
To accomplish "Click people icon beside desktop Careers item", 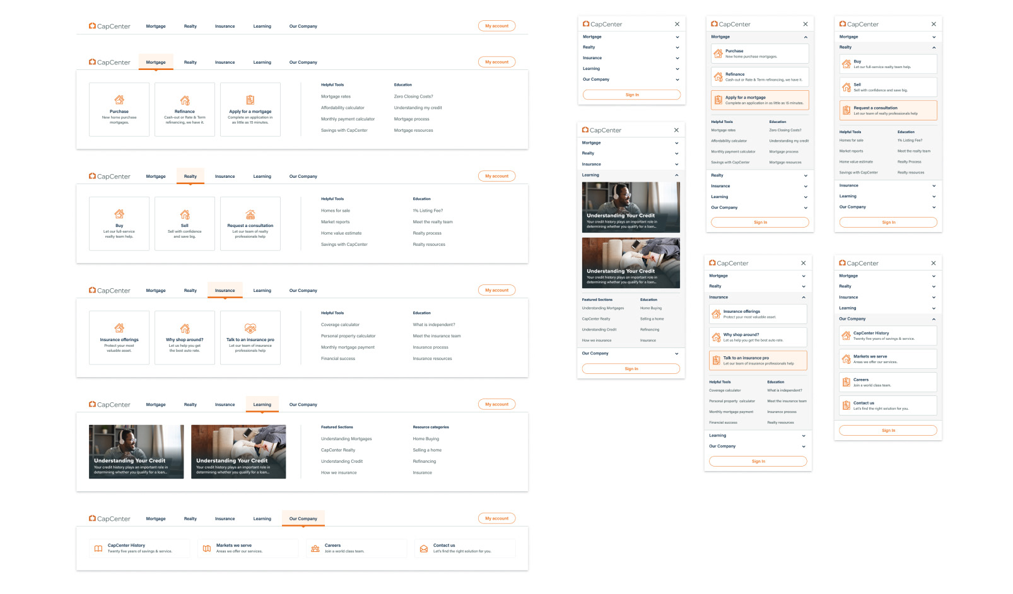I will [x=315, y=549].
